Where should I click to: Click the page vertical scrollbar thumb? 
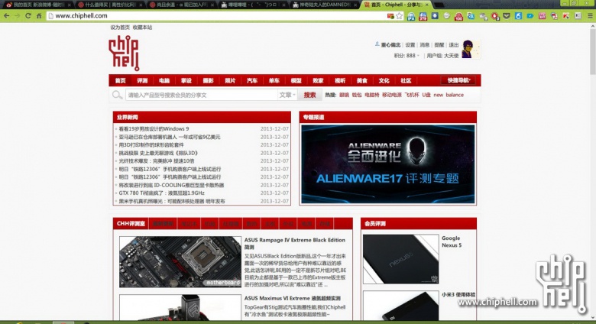point(593,51)
